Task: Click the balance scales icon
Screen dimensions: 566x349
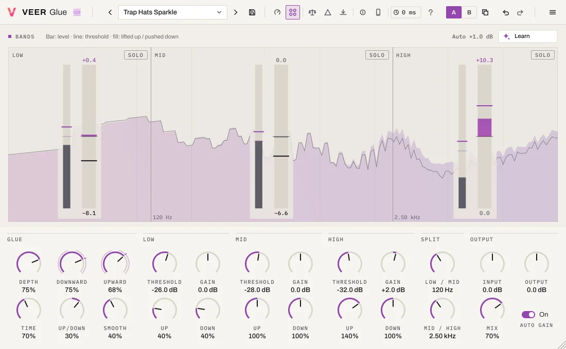Action: click(312, 12)
